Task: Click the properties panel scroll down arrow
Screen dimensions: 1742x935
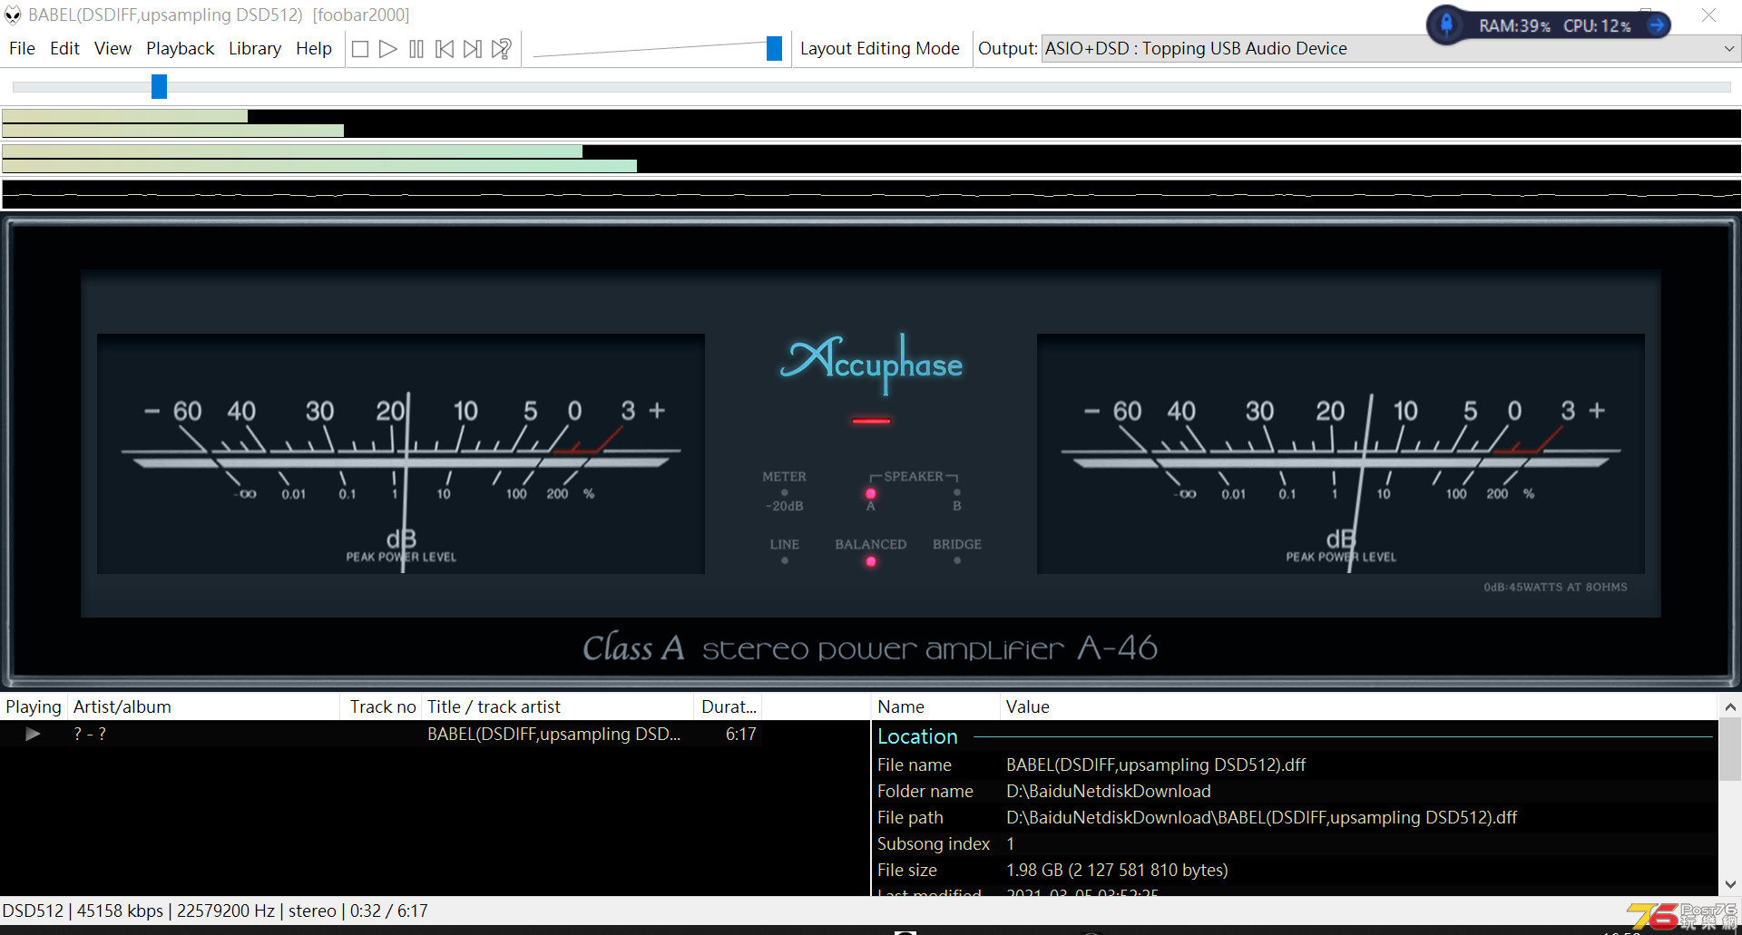Action: pos(1730,884)
